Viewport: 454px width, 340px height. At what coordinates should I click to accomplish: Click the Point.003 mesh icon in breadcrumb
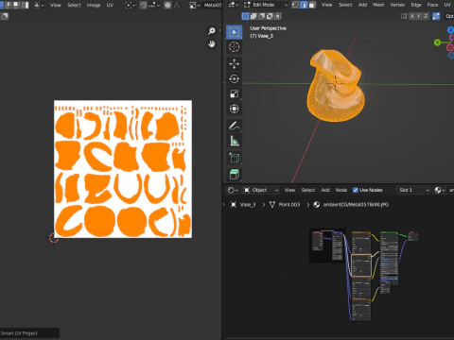(272, 205)
